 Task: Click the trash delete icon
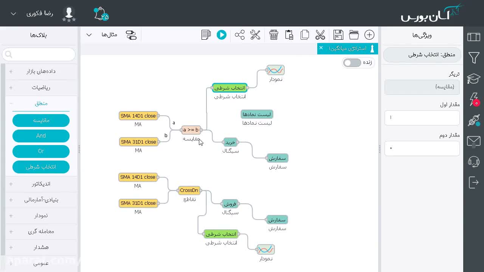(x=274, y=35)
